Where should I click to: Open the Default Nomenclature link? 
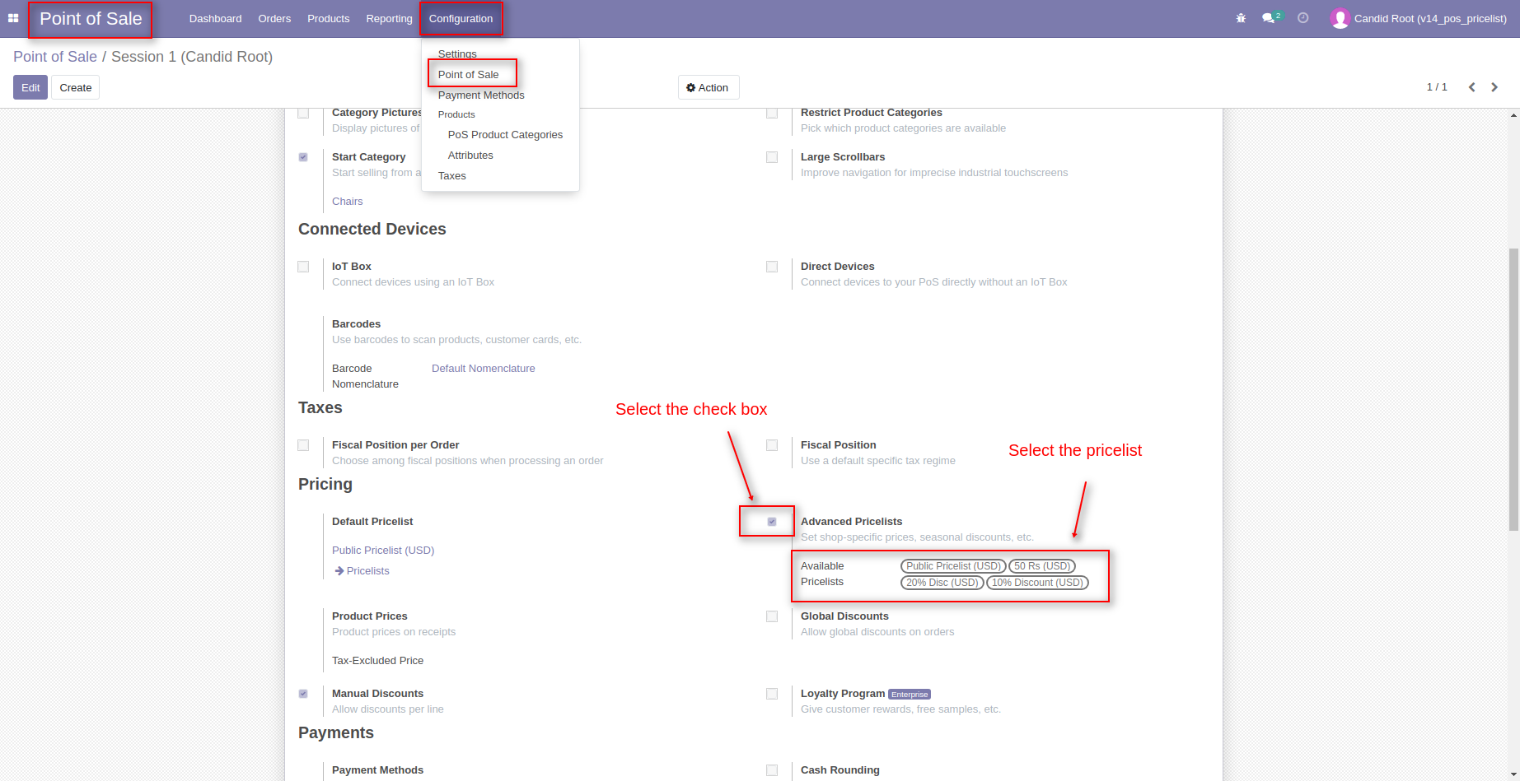point(483,368)
